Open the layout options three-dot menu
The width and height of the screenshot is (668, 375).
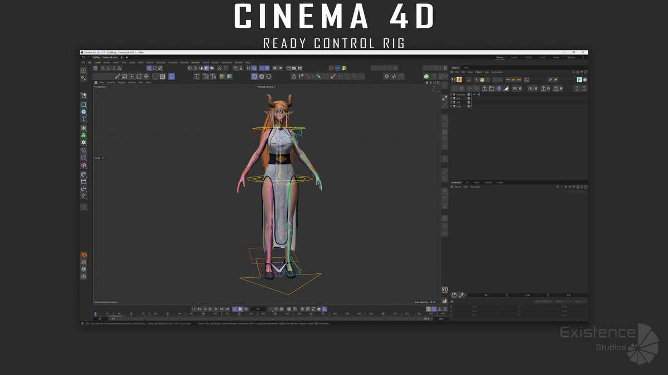583,57
